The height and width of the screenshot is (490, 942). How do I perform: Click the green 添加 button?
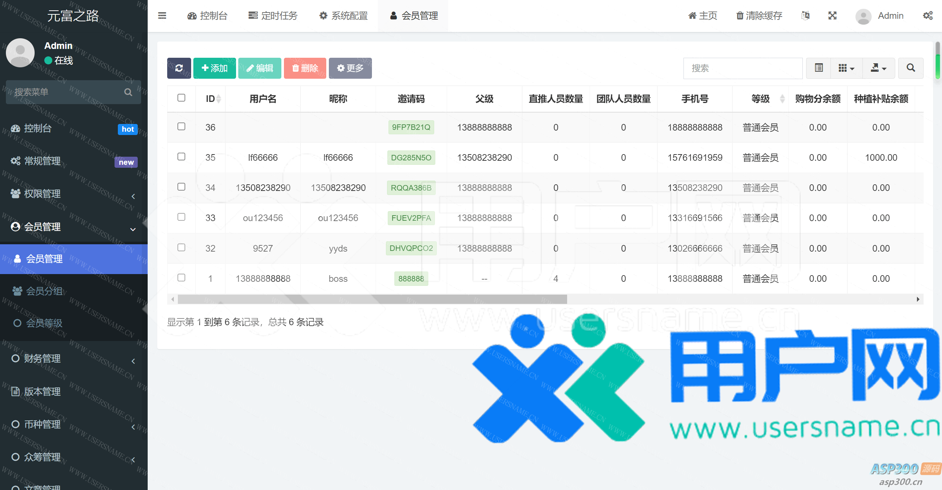[214, 68]
